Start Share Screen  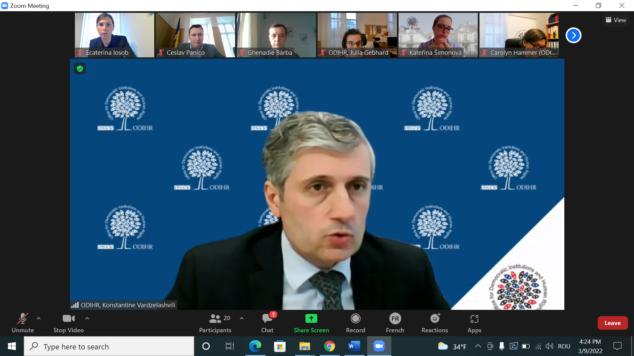click(x=311, y=323)
